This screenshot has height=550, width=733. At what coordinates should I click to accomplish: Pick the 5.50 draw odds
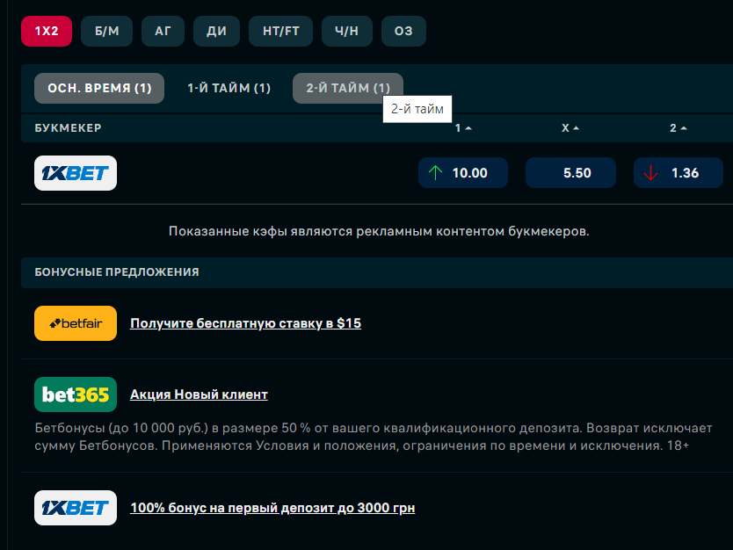pos(570,173)
